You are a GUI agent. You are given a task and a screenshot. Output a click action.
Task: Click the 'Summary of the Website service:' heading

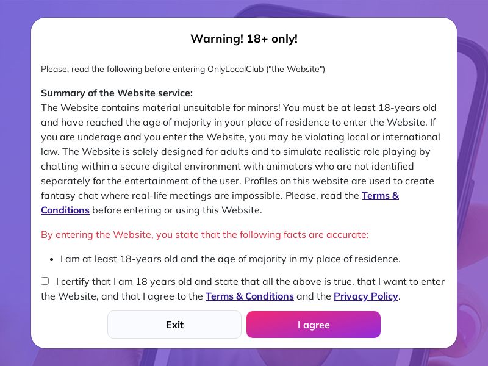coord(117,93)
